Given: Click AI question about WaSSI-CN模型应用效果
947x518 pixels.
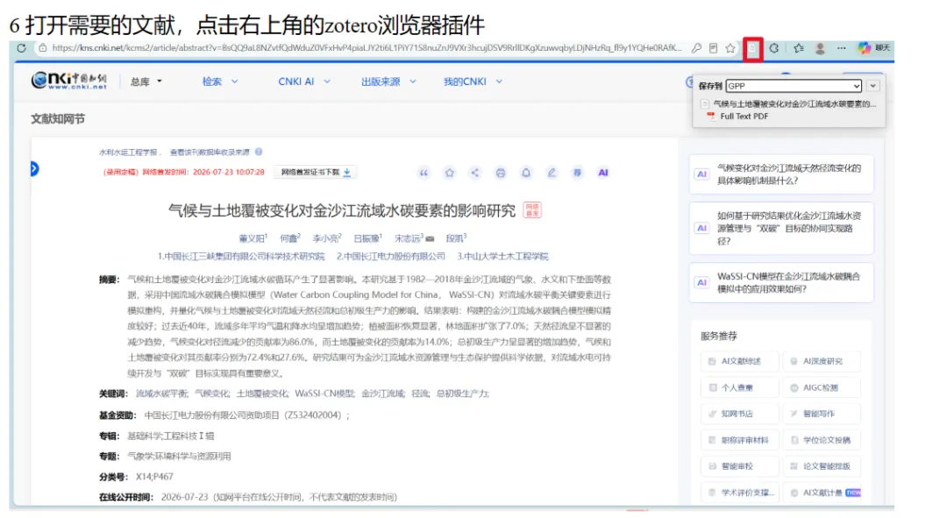Looking at the screenshot, I should click(781, 282).
